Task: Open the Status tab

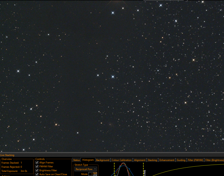Action: pyautogui.click(x=76, y=160)
